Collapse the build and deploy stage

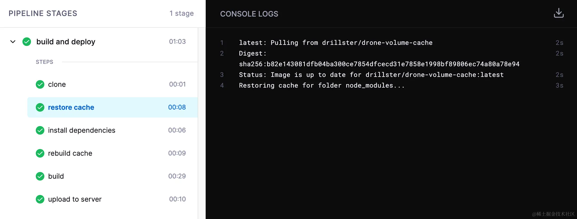tap(13, 42)
